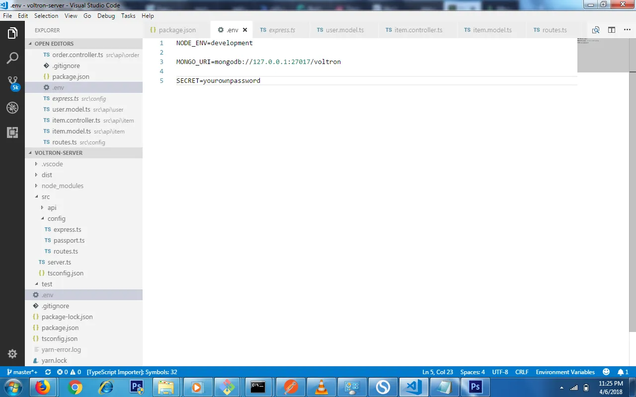Collapse the test folder
The height and width of the screenshot is (397, 636).
pos(47,284)
